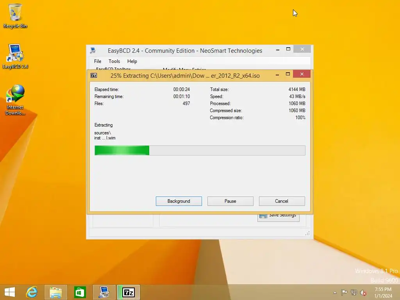
Task: Maximize the 7-Zip extracting dialog
Action: coord(288,74)
